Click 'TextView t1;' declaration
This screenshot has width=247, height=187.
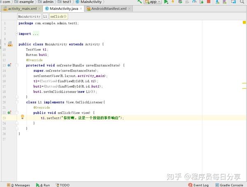coord(37,49)
